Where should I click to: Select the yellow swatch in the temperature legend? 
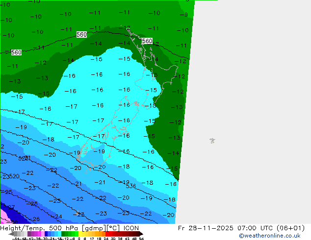tap(80, 234)
